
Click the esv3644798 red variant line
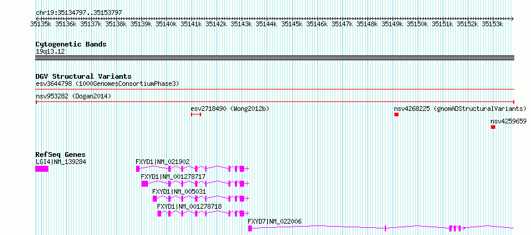pos(274,89)
